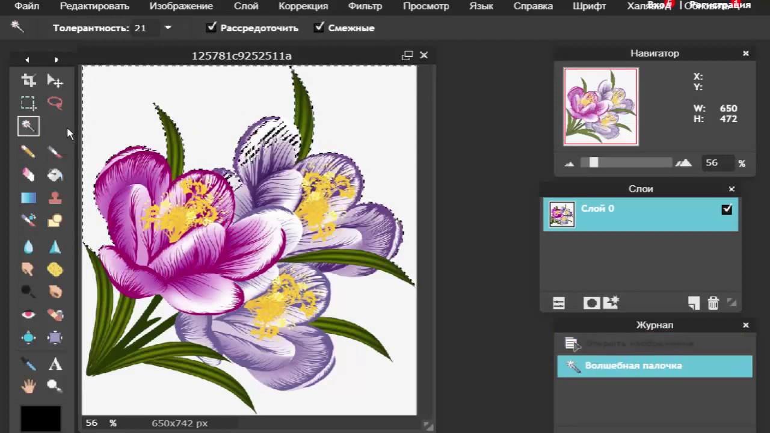Screen dimensions: 770x433
Task: Choose the Paint Bucket tool
Action: tap(55, 175)
